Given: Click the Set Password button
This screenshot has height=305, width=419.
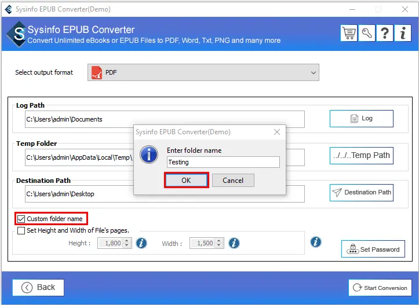Looking at the screenshot, I should pyautogui.click(x=373, y=249).
